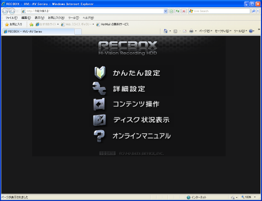Click the browser Forward button
Image resolution: width=262 pixels, height=201 pixels.
coord(12,11)
